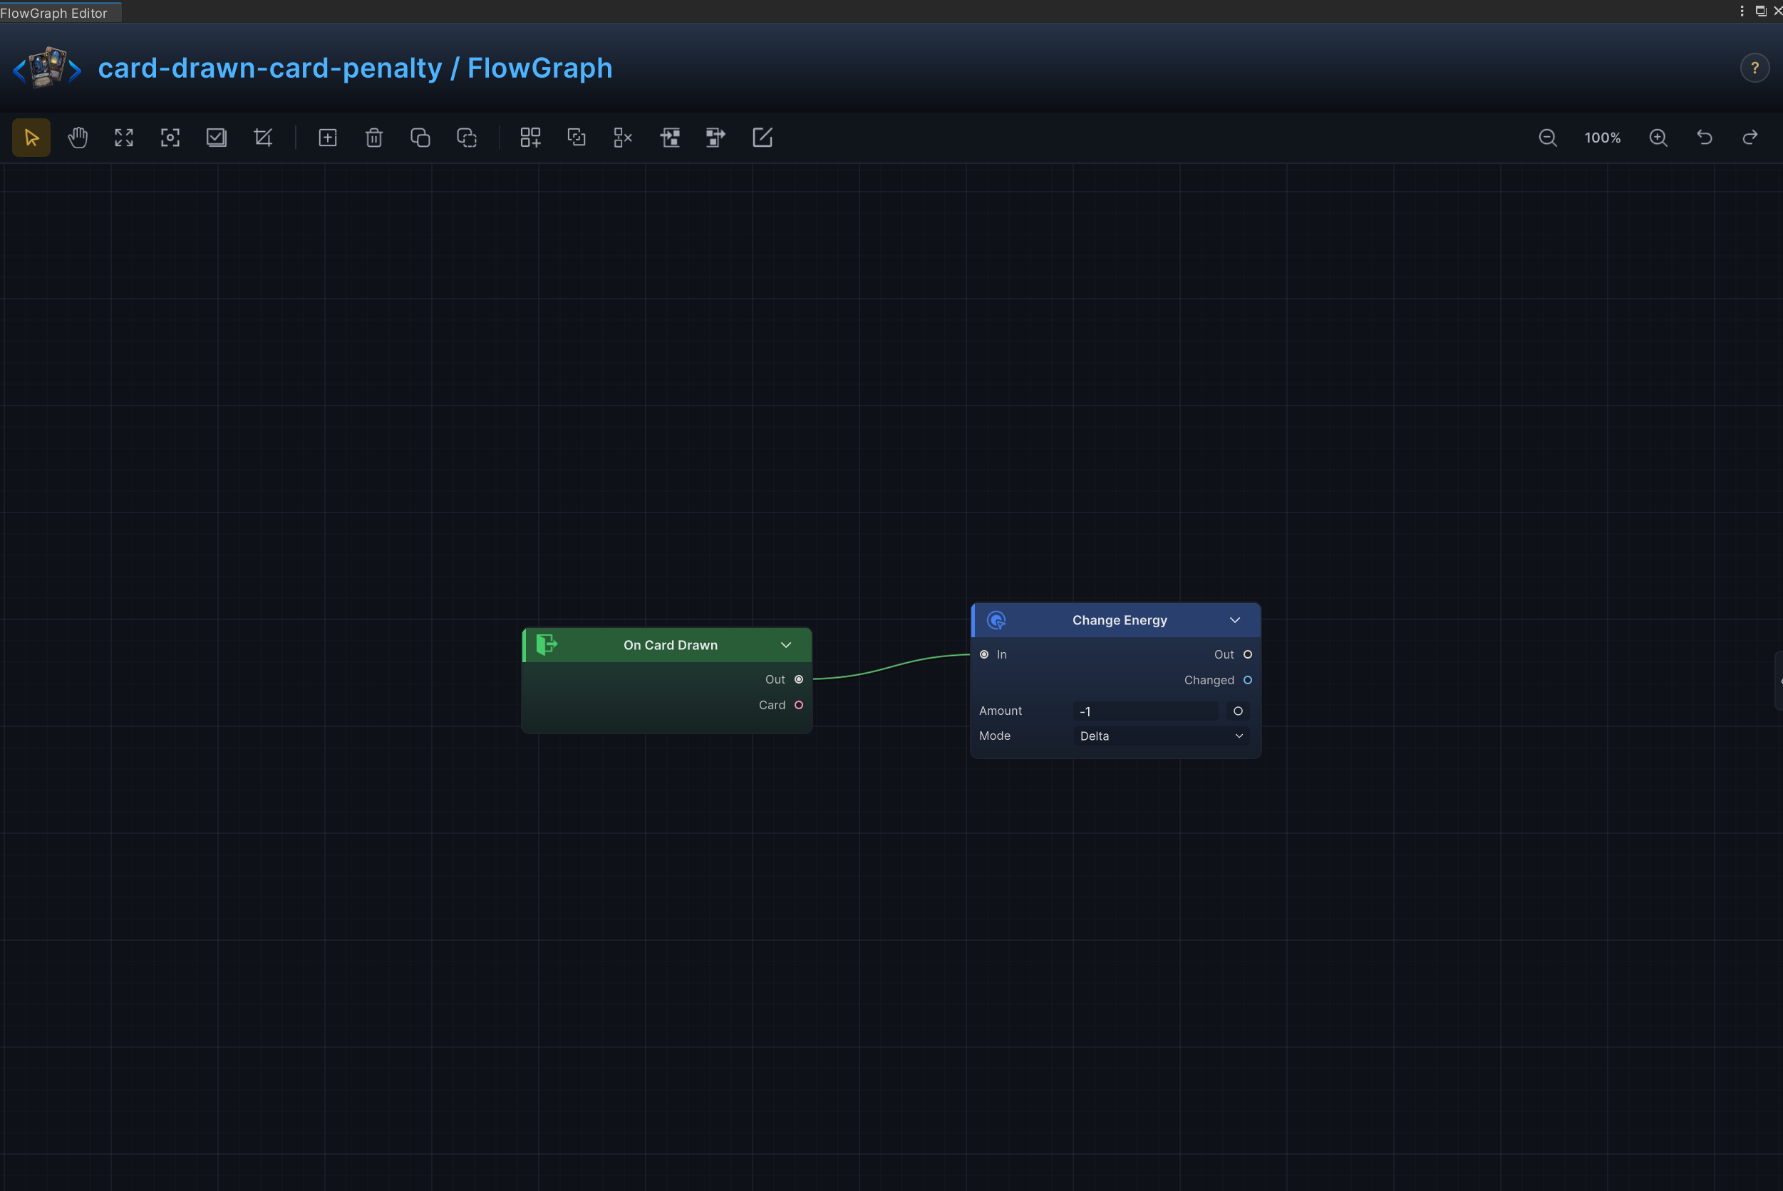
Task: Collapse the Change Energy node chevron
Action: [x=1235, y=620]
